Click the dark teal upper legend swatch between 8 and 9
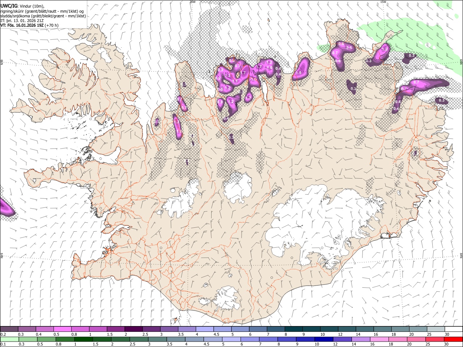 (293, 329)
